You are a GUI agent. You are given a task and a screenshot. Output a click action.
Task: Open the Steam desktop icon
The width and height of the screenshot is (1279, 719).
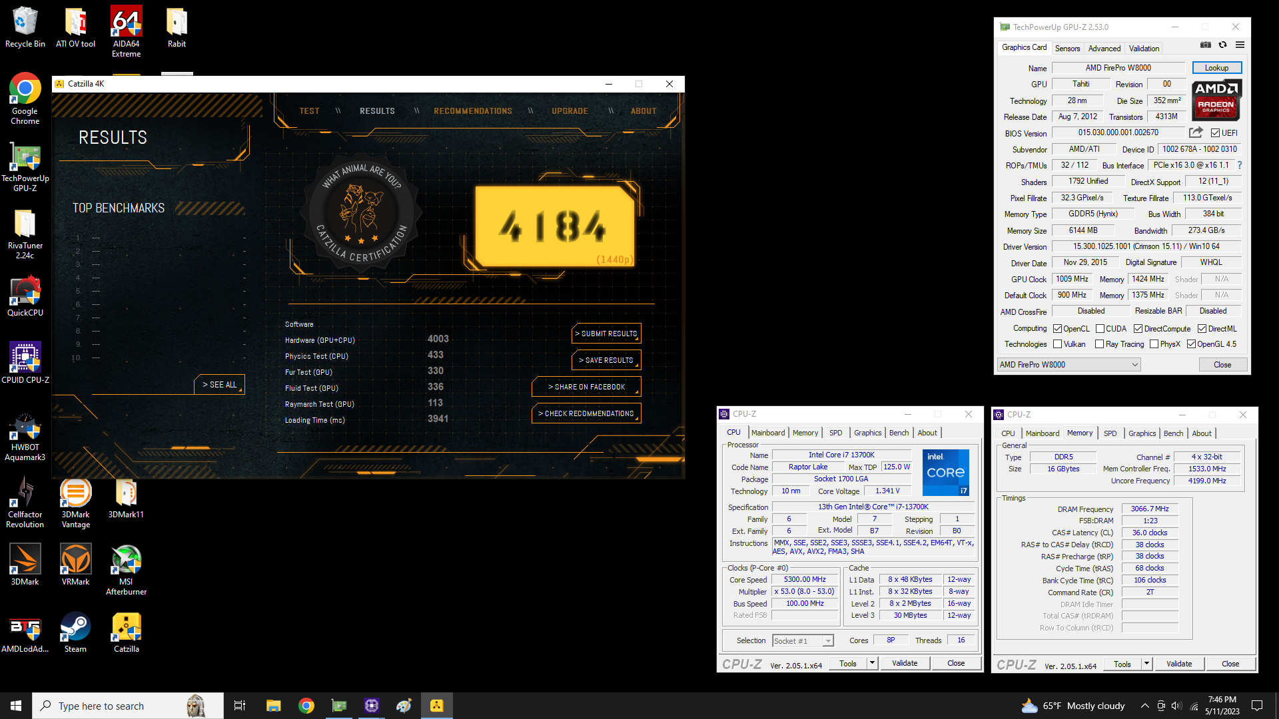point(75,633)
